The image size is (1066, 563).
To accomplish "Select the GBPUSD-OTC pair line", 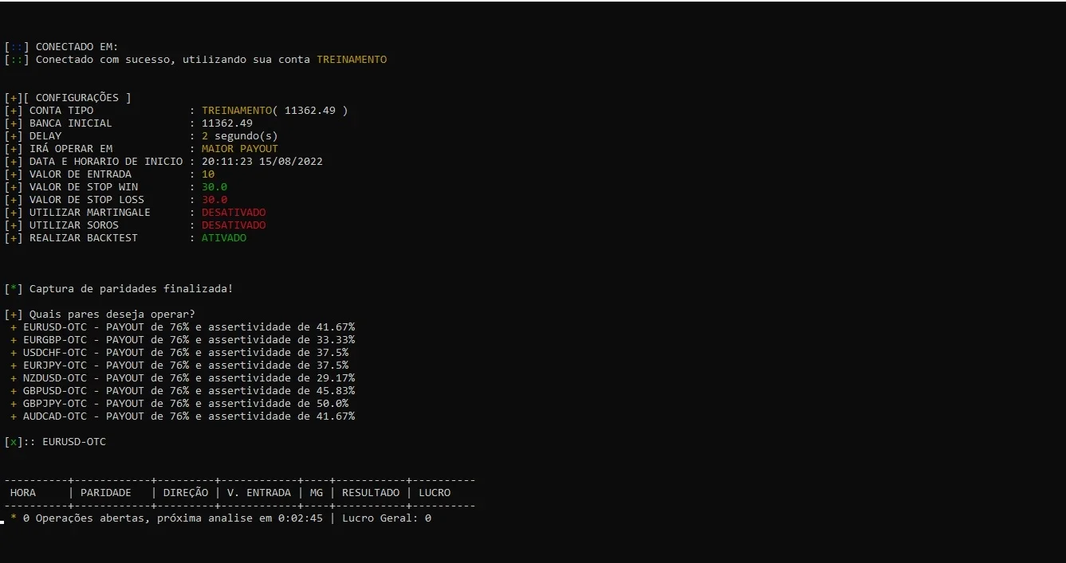I will (183, 391).
